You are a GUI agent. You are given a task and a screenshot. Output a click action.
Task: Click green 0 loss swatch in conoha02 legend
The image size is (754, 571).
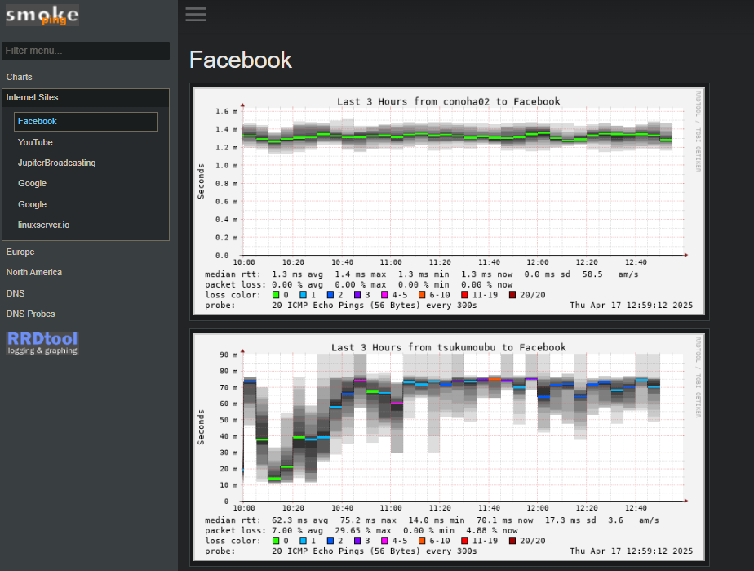point(276,295)
